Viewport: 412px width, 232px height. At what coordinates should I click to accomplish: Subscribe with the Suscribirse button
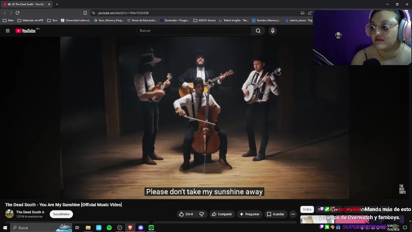pos(61,214)
